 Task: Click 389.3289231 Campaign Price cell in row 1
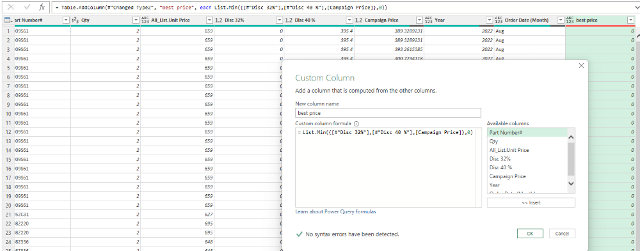pyautogui.click(x=389, y=31)
